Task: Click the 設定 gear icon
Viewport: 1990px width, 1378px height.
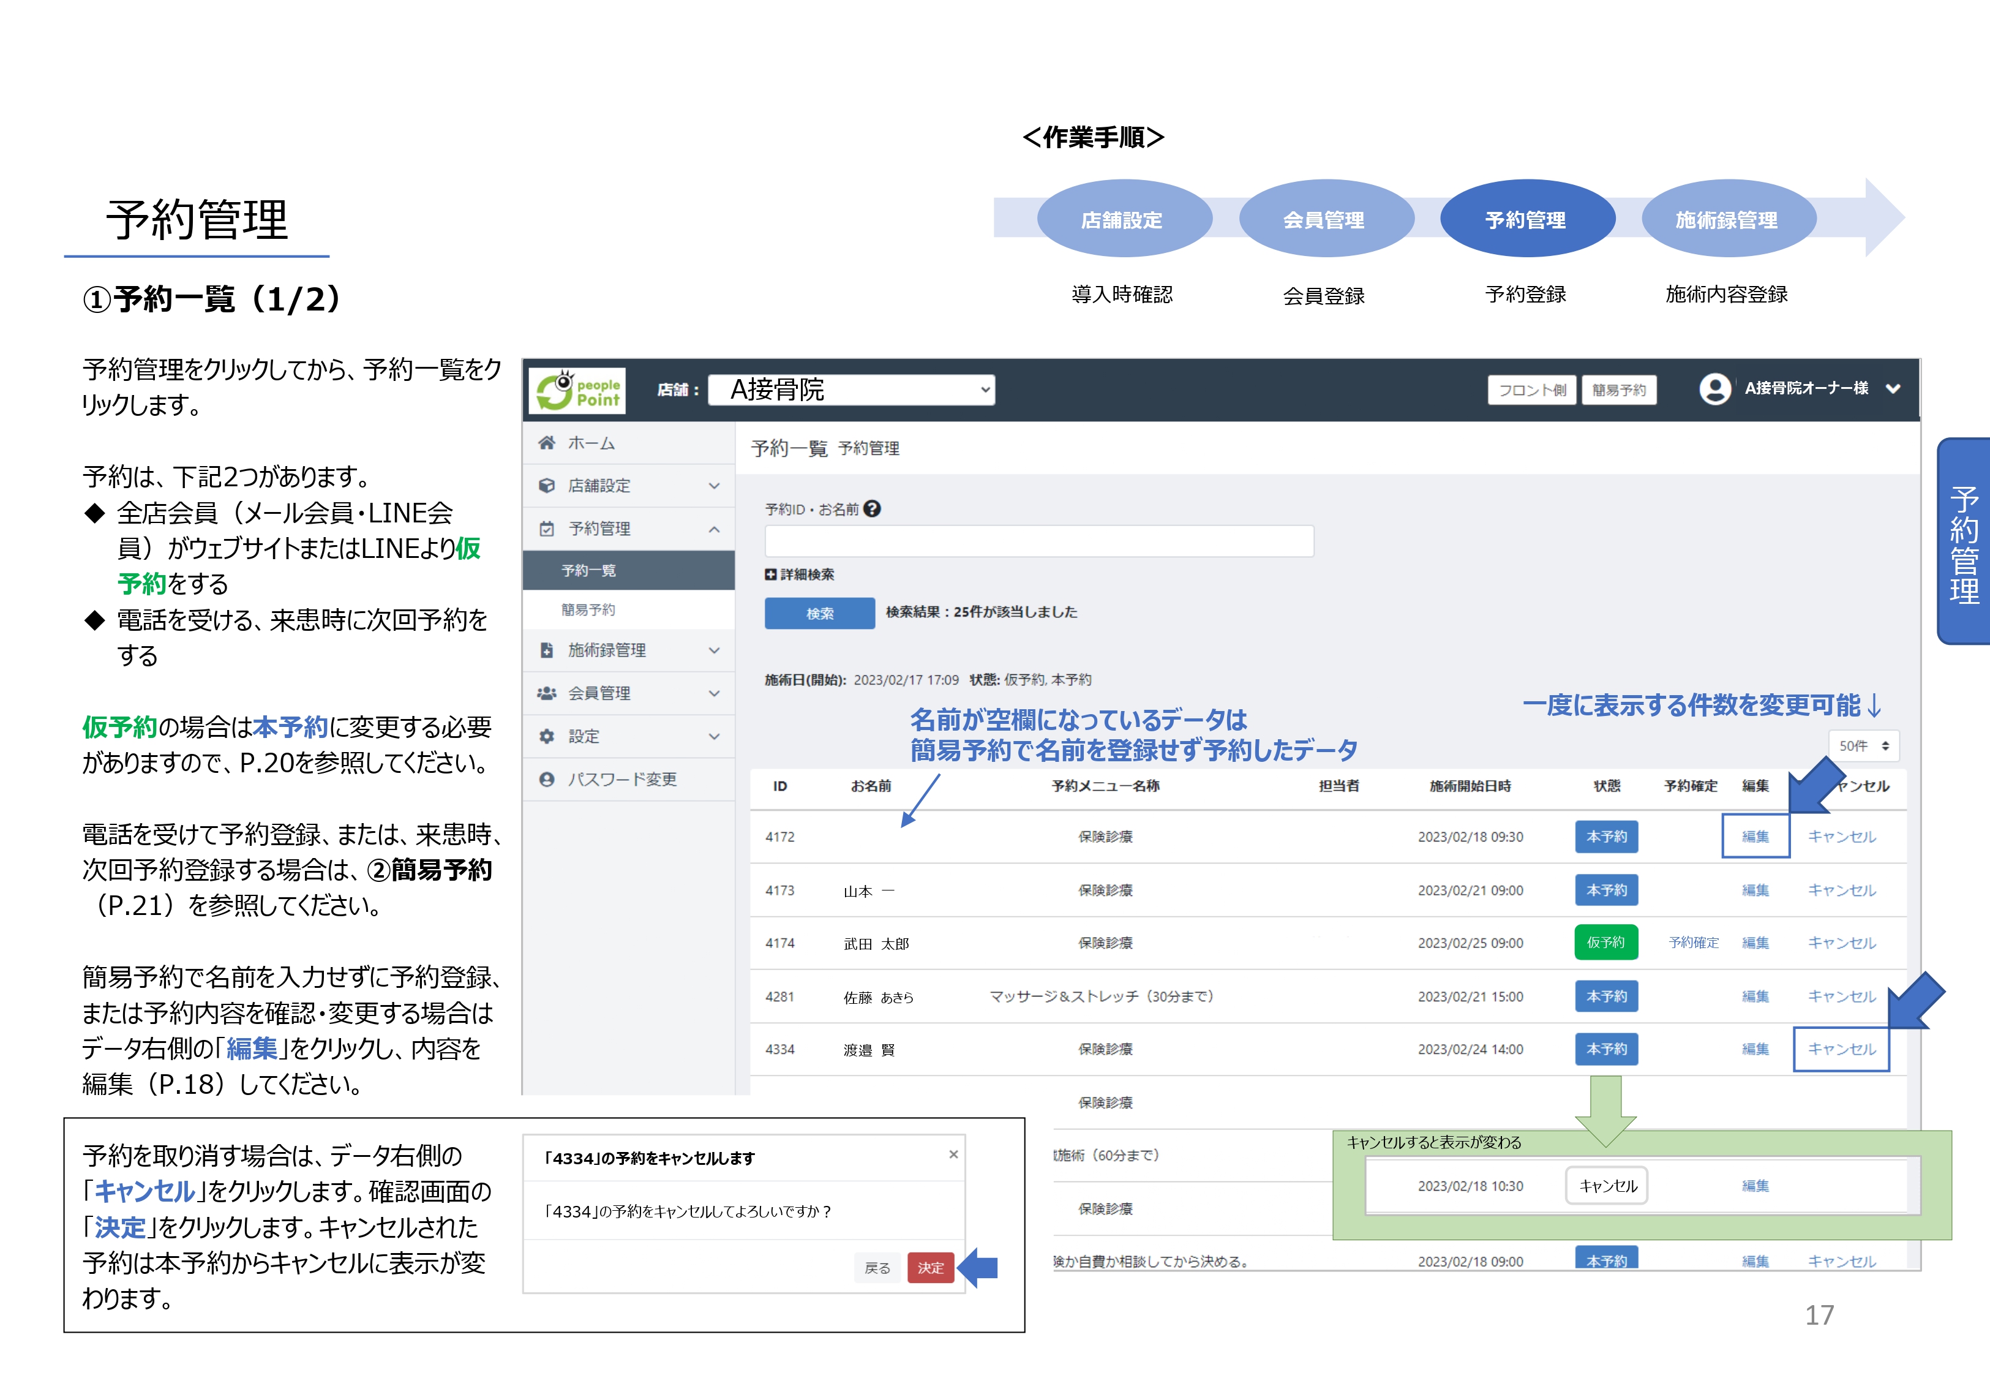Action: [x=546, y=736]
